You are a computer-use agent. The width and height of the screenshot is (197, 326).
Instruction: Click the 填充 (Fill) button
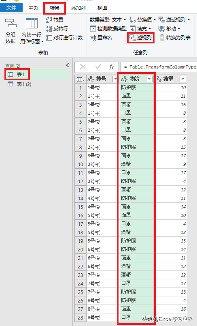(140, 29)
